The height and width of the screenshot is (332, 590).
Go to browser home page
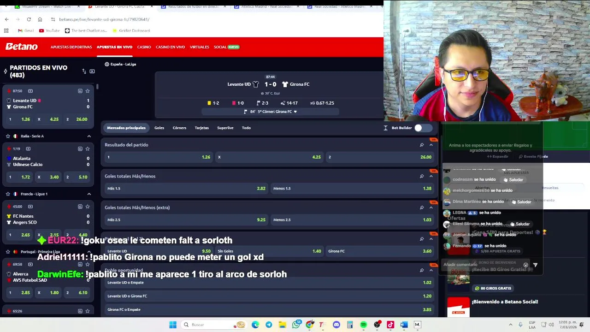[40, 19]
